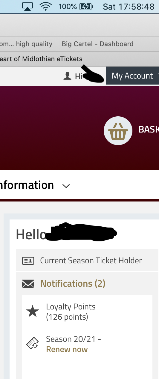Viewport: 159px width, 379px height.
Task: Click the Notifications envelope icon
Action: click(x=28, y=284)
